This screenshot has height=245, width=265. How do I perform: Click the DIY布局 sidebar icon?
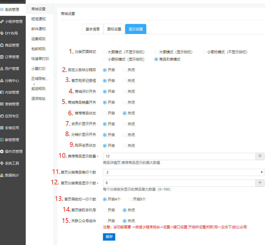coord(2,33)
